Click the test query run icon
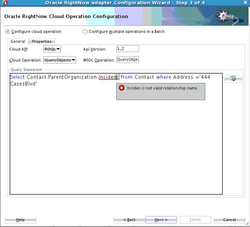The height and width of the screenshot is (227, 250). coord(233,78)
